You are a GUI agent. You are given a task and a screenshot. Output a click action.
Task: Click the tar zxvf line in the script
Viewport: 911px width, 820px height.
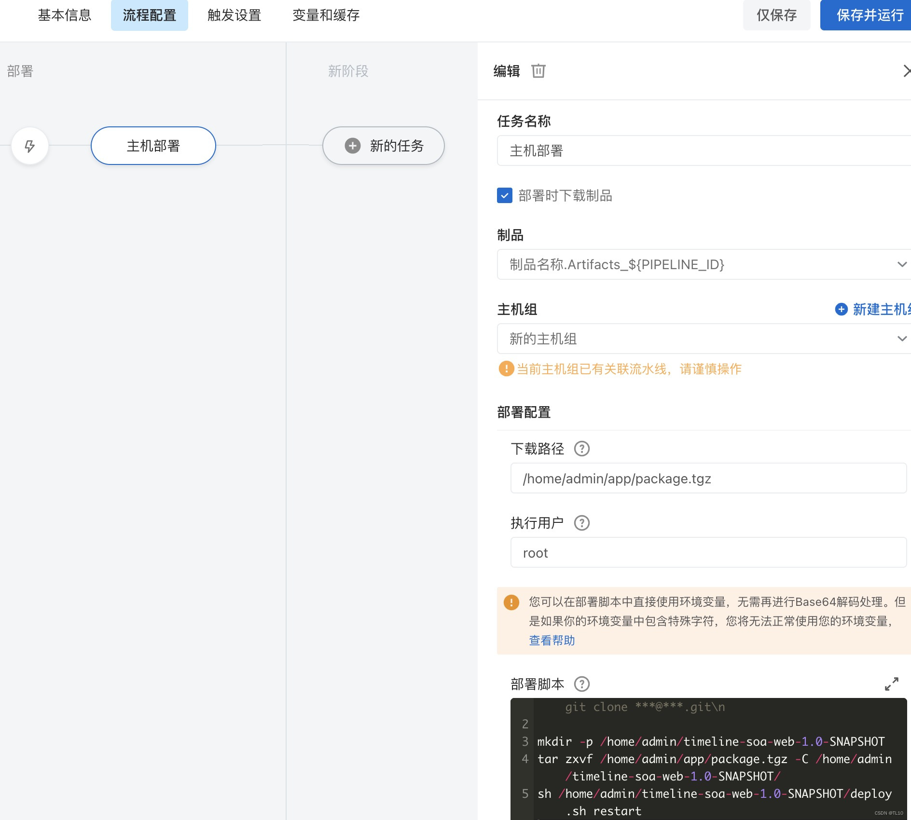pyautogui.click(x=714, y=767)
